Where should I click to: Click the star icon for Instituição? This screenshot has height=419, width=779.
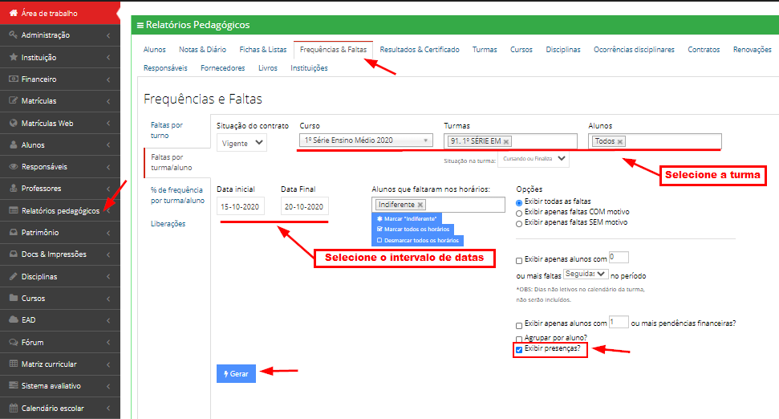(x=14, y=57)
